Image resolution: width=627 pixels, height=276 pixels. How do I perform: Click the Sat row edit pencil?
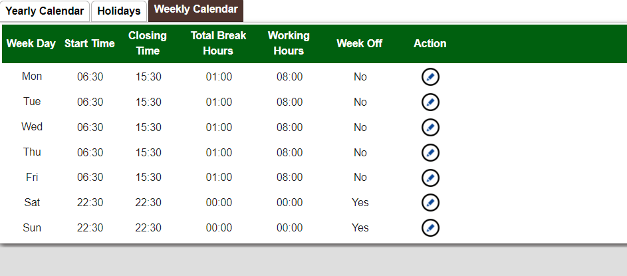tap(430, 203)
